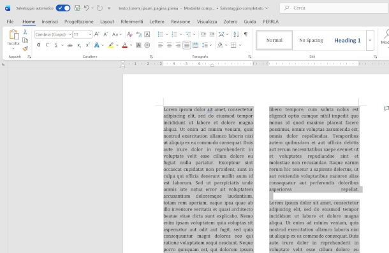Undo the last action
The image size is (389, 253).
(x=86, y=8)
